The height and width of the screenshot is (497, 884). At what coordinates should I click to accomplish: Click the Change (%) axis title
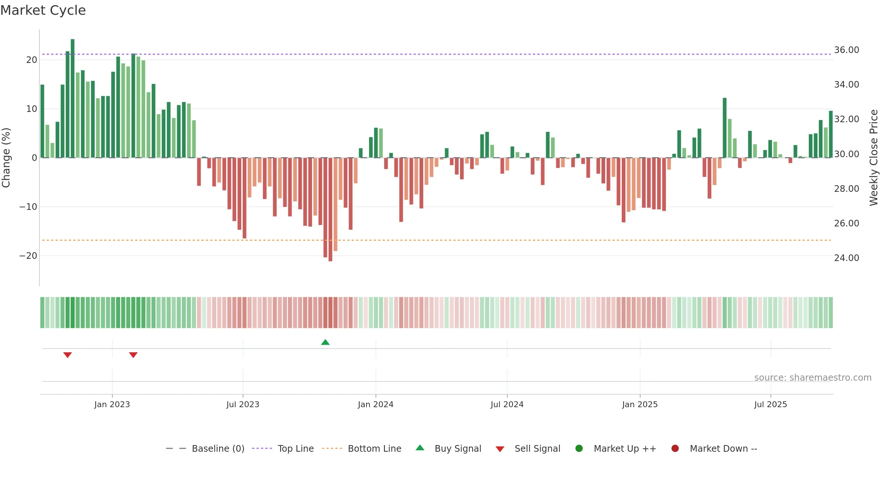click(6, 158)
